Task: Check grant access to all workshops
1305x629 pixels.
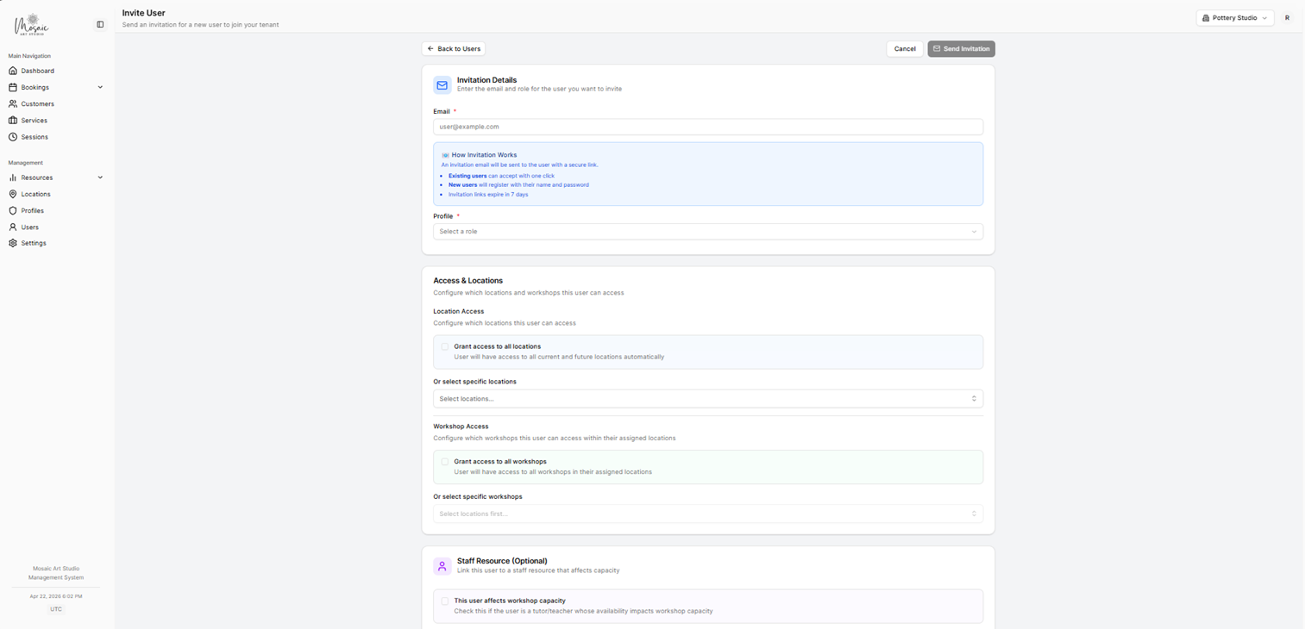Action: 445,461
